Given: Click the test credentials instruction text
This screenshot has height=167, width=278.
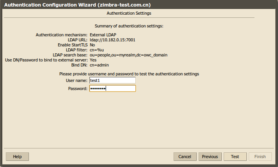Looking at the screenshot, I should (129, 74).
